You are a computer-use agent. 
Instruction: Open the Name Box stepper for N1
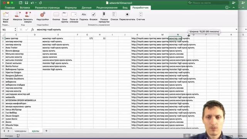coord(15,29)
